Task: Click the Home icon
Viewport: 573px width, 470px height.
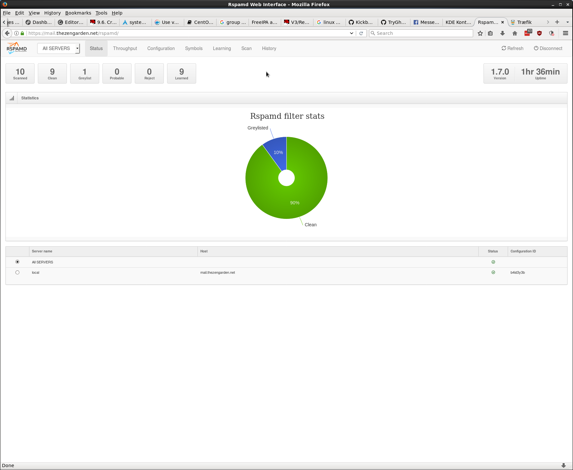Action: point(515,33)
